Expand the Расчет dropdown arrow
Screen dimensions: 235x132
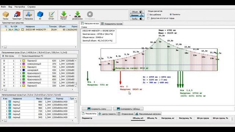tap(70, 15)
